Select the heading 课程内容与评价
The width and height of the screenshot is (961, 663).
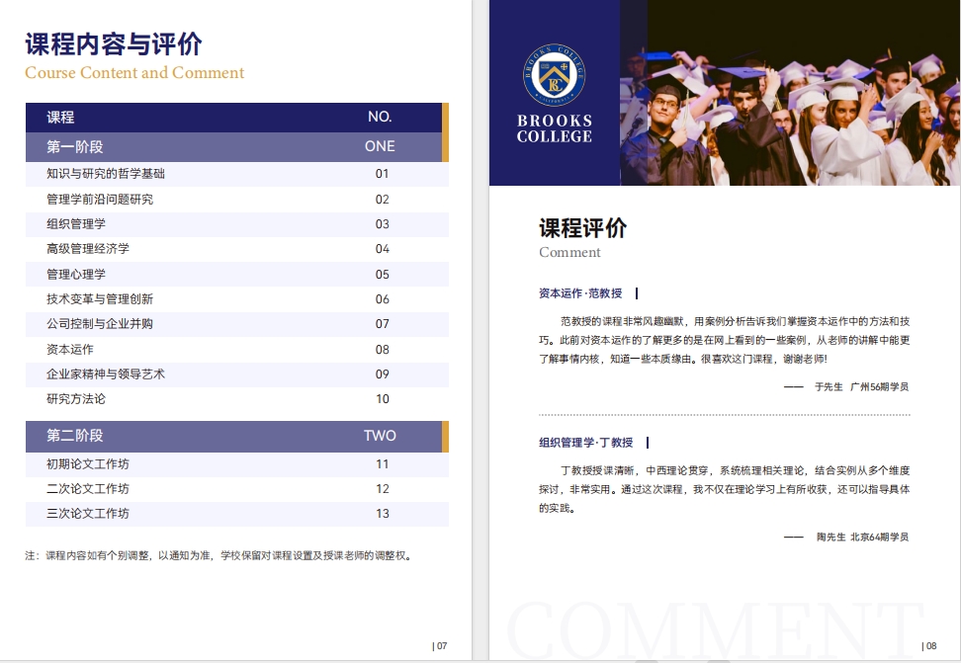tap(114, 44)
